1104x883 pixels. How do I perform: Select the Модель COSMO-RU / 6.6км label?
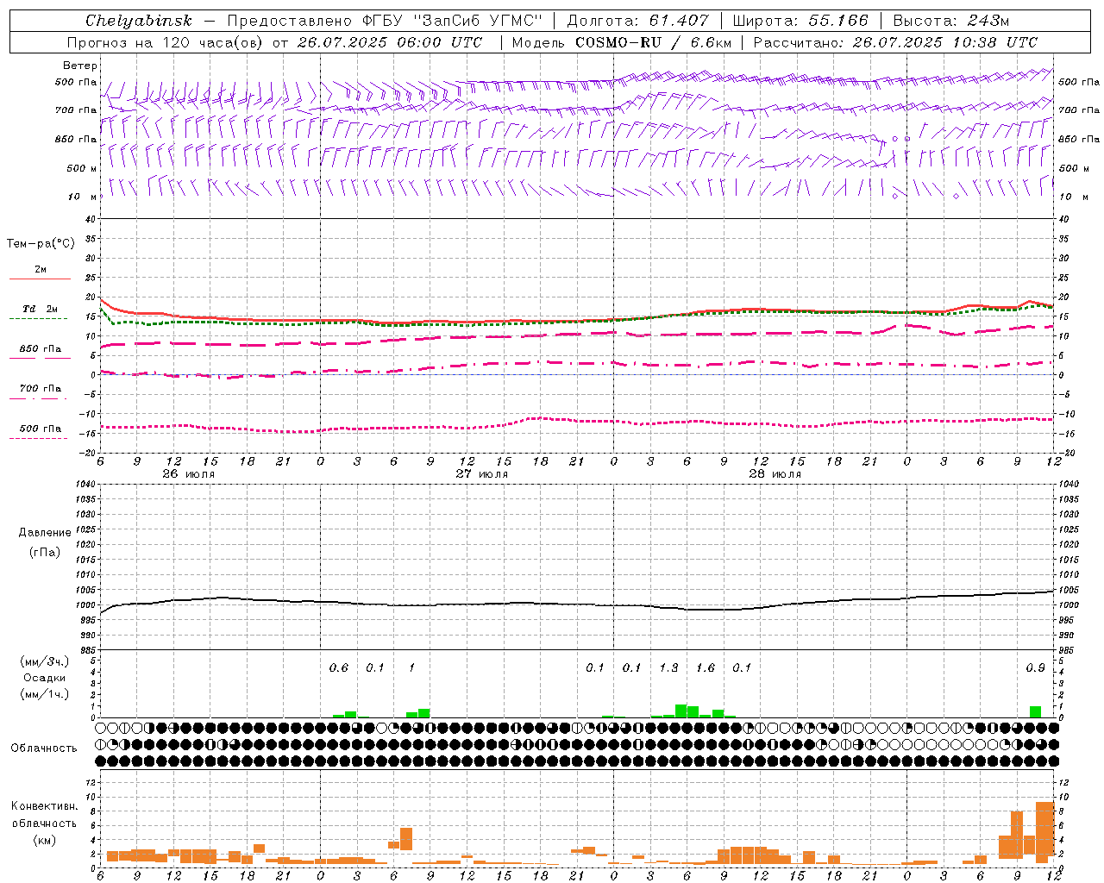tap(622, 42)
